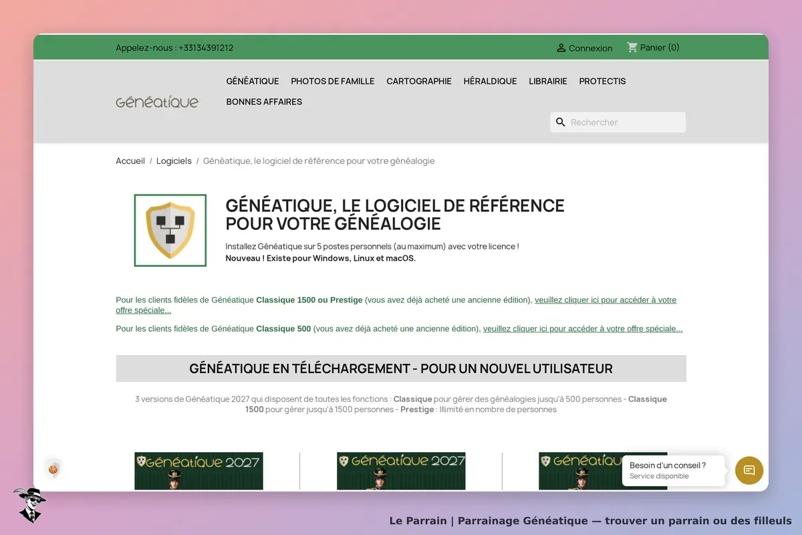This screenshot has width=802, height=535.
Task: Click the Classique 500 special offer link
Action: pos(583,329)
